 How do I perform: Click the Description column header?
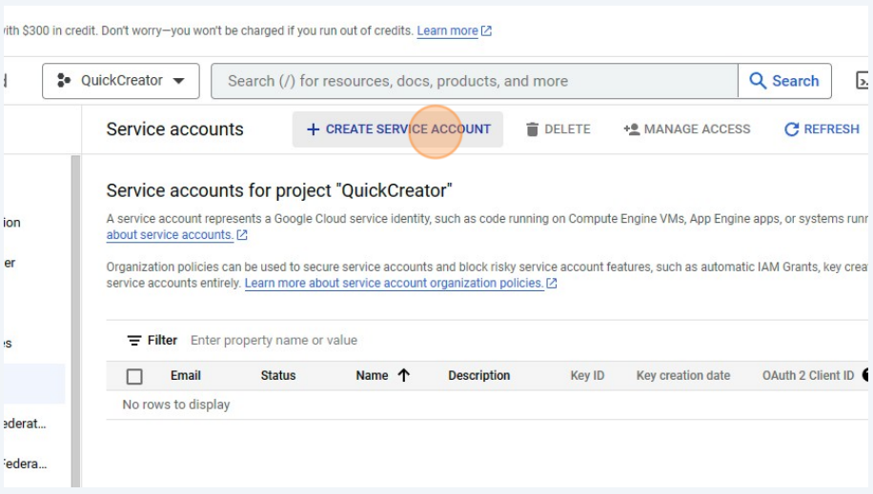478,376
